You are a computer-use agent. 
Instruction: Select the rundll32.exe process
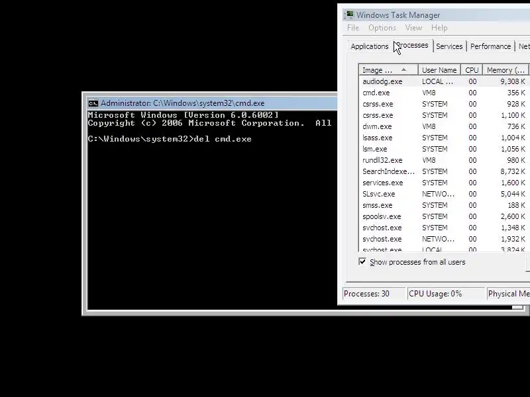444,160
